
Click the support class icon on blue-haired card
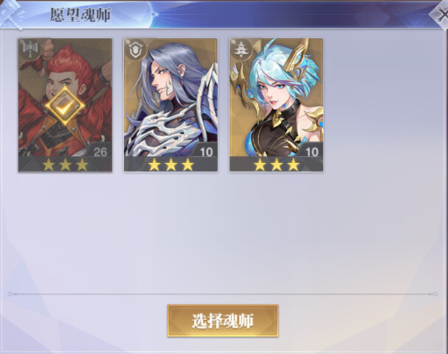coord(242,49)
